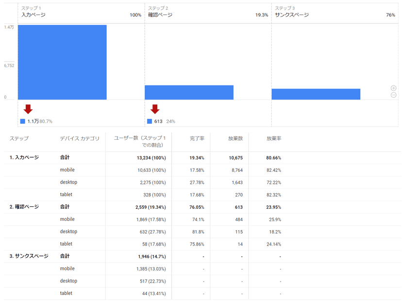Click the blue legend swatch next to 1.1万
The height and width of the screenshot is (301, 402).
click(x=23, y=121)
